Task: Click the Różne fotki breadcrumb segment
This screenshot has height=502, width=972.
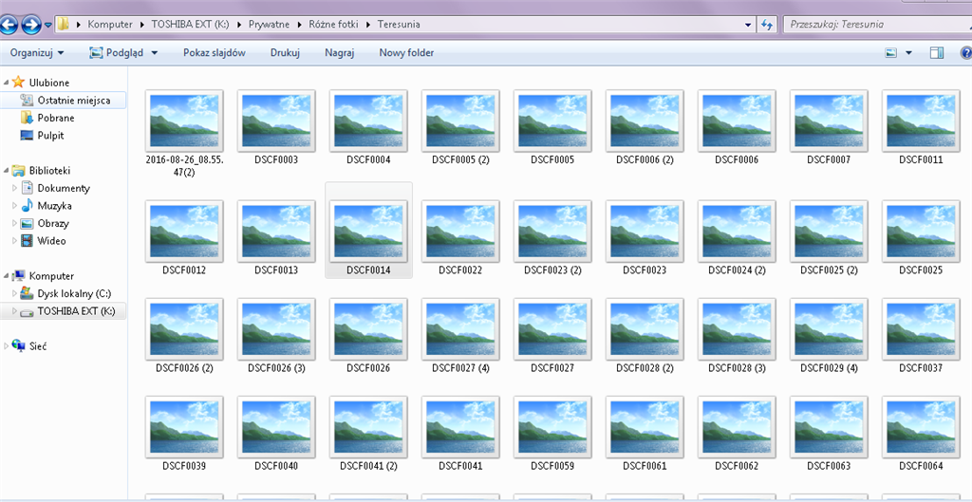Action: 334,25
